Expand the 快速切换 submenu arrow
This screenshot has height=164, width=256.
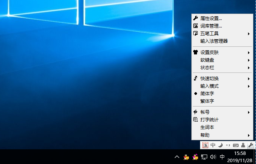click(249, 79)
